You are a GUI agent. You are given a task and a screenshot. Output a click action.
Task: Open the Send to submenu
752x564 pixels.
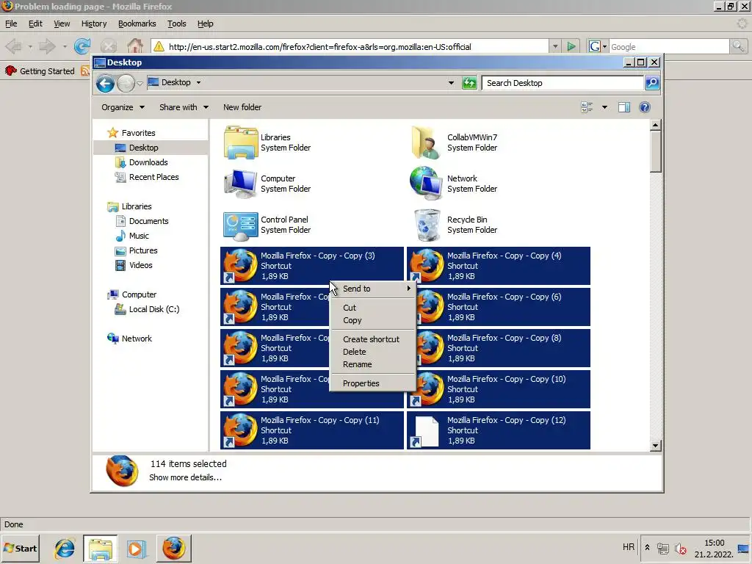[372, 289]
